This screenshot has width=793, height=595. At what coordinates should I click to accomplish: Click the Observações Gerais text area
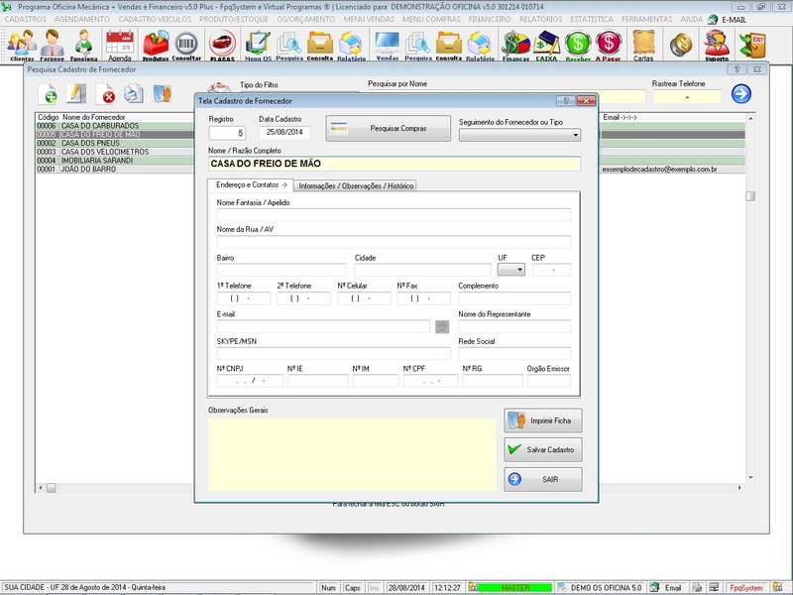coord(352,454)
